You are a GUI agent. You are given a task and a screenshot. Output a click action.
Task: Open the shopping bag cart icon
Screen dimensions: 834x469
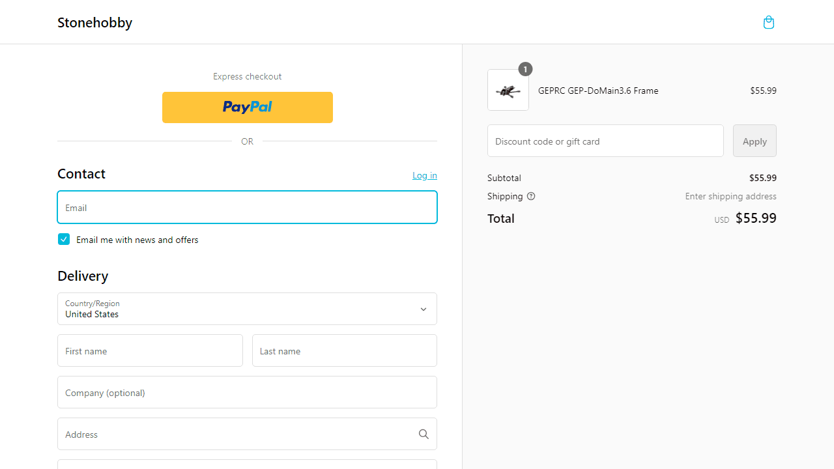click(x=769, y=23)
